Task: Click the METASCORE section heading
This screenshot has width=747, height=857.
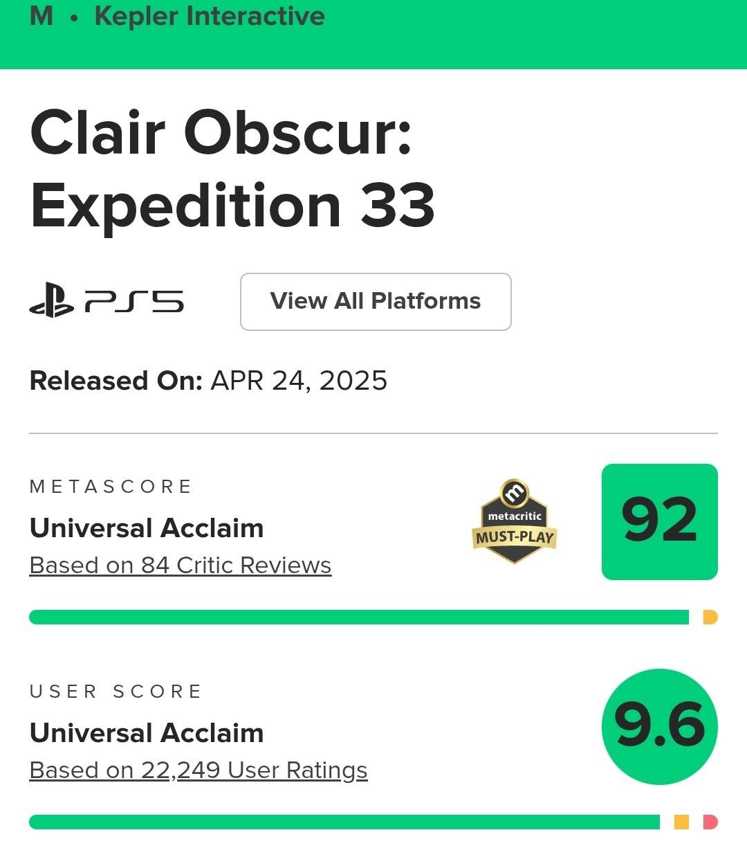Action: 111,487
